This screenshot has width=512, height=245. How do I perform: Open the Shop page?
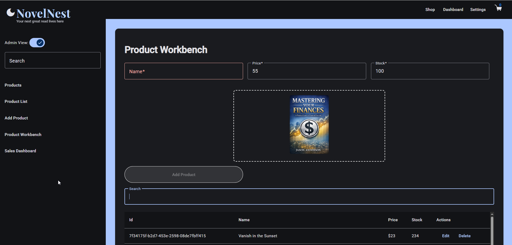tap(430, 10)
